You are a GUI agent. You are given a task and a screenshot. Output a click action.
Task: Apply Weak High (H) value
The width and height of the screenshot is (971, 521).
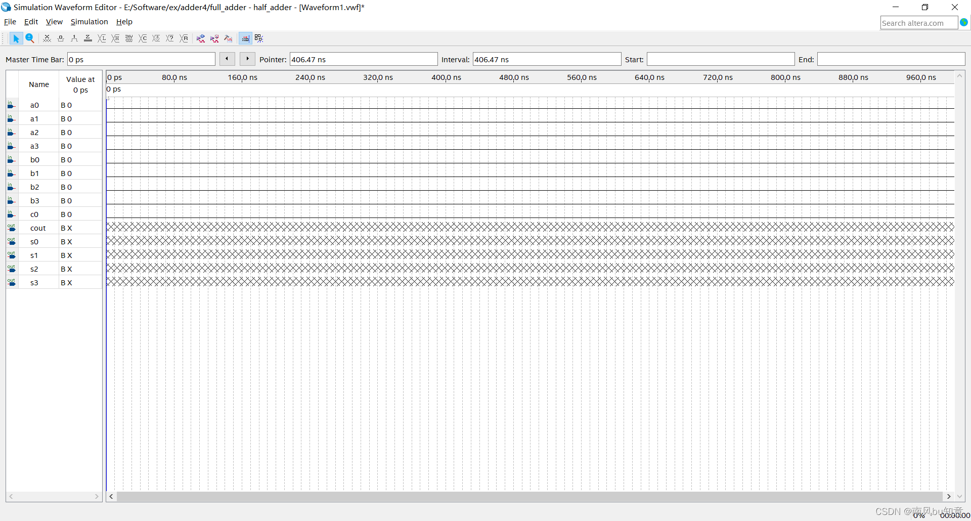click(115, 38)
